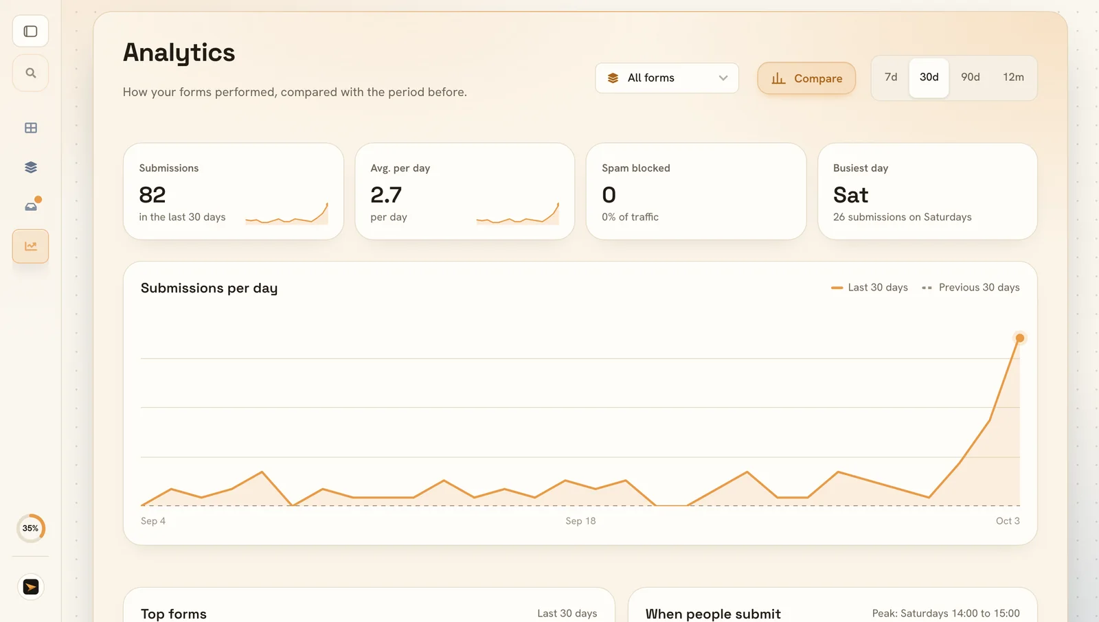Click the chevron in All forms selector
1099x622 pixels.
pyautogui.click(x=723, y=78)
